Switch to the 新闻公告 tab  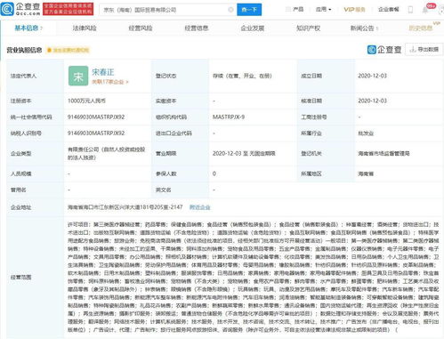click(364, 28)
